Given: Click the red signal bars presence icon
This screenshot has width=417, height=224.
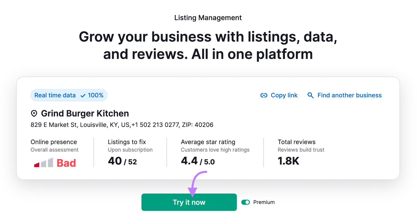Looking at the screenshot, I should [44, 163].
